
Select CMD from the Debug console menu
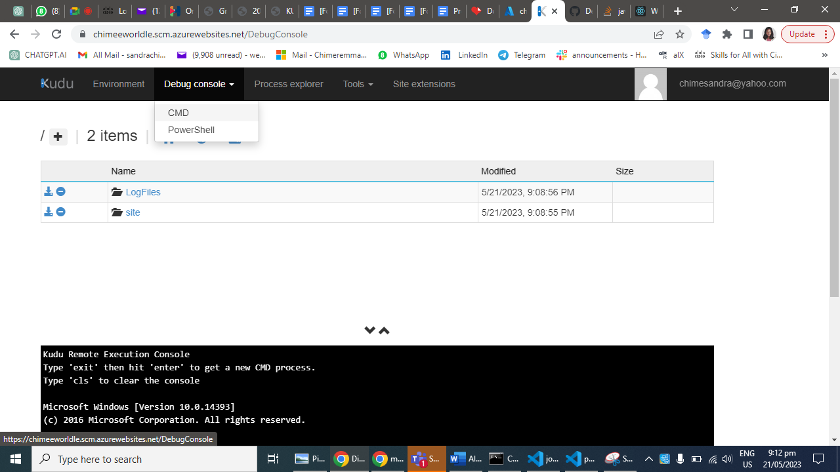click(x=207, y=113)
